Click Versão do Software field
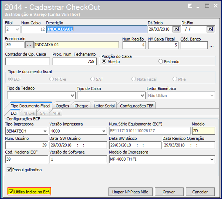222x199 pixels. point(78,159)
